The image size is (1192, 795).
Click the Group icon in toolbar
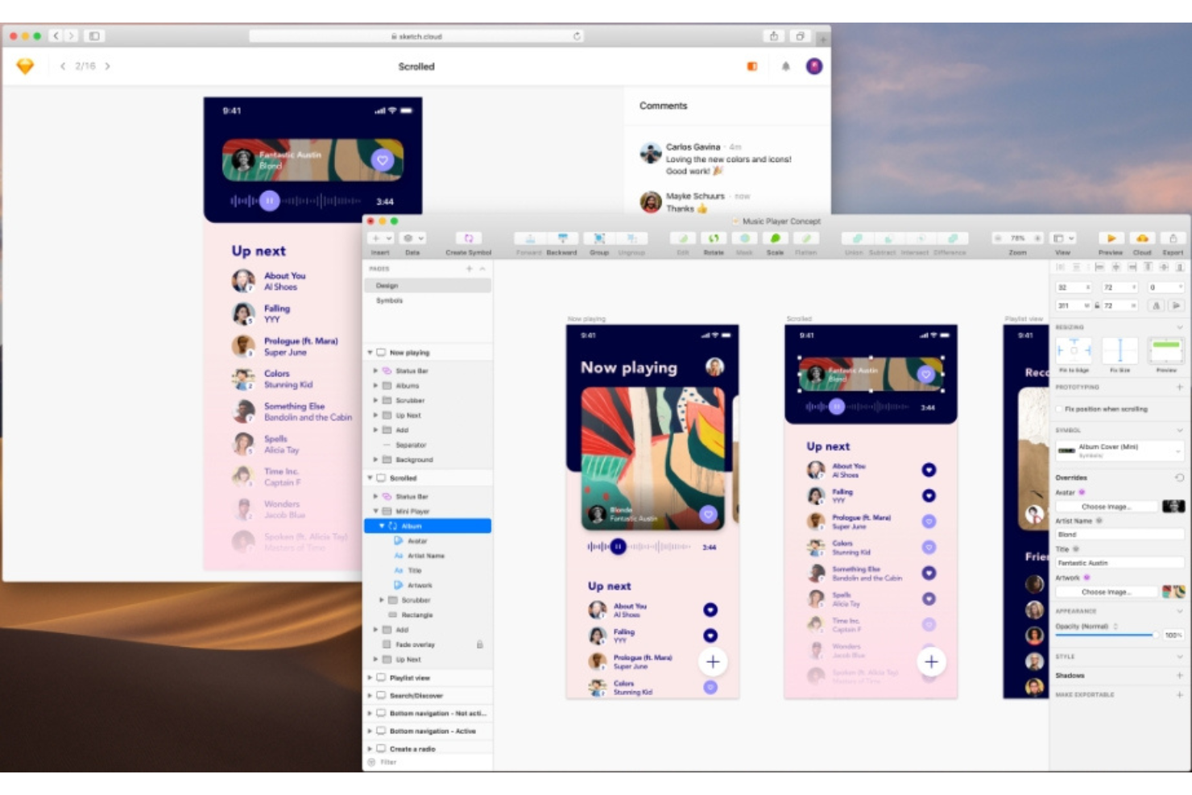click(x=599, y=238)
